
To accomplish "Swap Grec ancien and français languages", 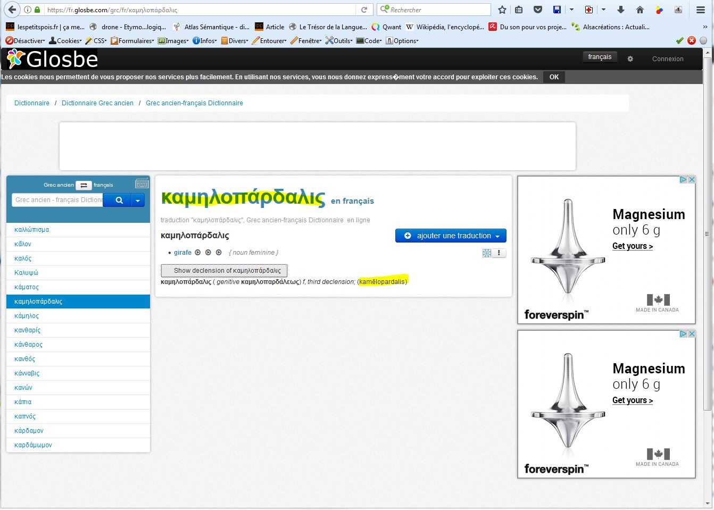I will coord(84,185).
